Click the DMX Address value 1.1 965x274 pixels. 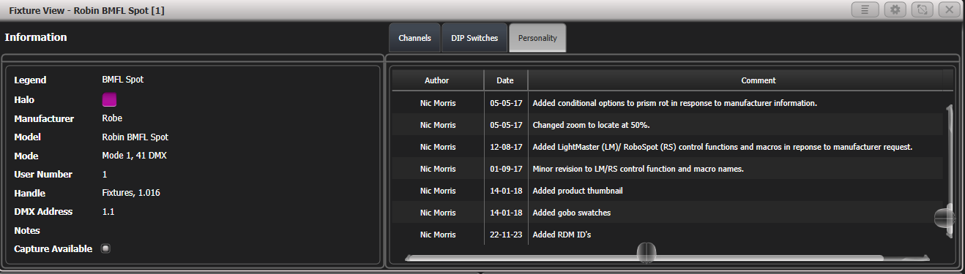pyautogui.click(x=108, y=212)
